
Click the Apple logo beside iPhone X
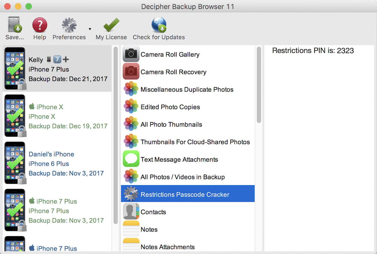32,106
